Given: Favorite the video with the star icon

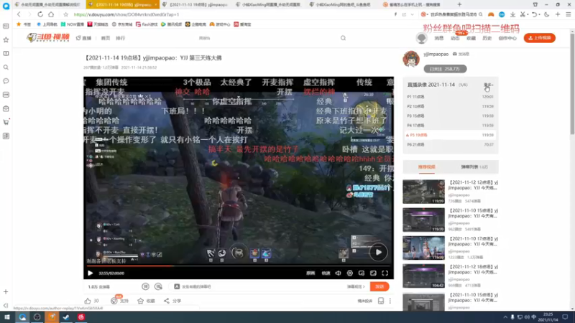Looking at the screenshot, I should 140,301.
